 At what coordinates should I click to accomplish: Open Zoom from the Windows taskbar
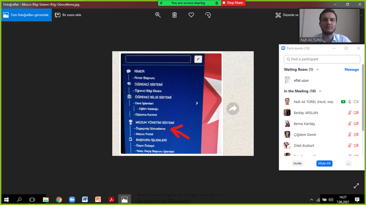click(x=72, y=200)
